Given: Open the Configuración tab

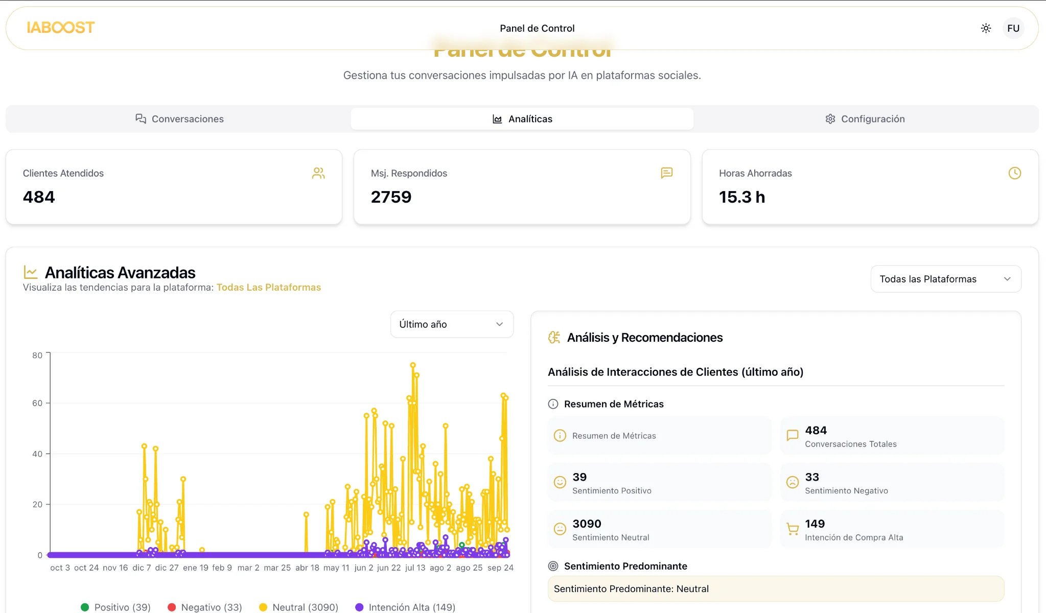Looking at the screenshot, I should point(865,119).
